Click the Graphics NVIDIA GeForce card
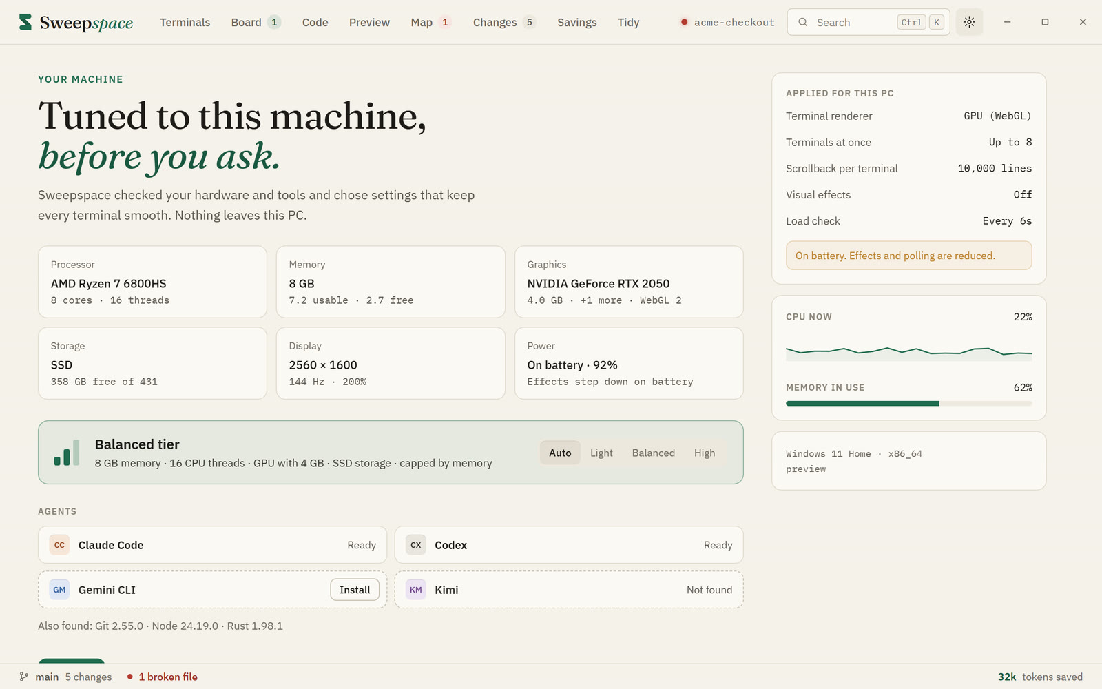The width and height of the screenshot is (1102, 689). click(x=629, y=282)
